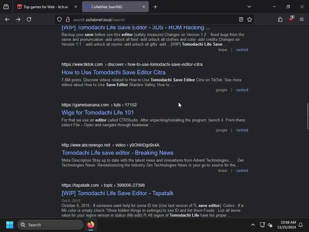Open cached copy of abcnewsgo result
The height and width of the screenshot is (232, 309).
pyautogui.click(x=242, y=171)
